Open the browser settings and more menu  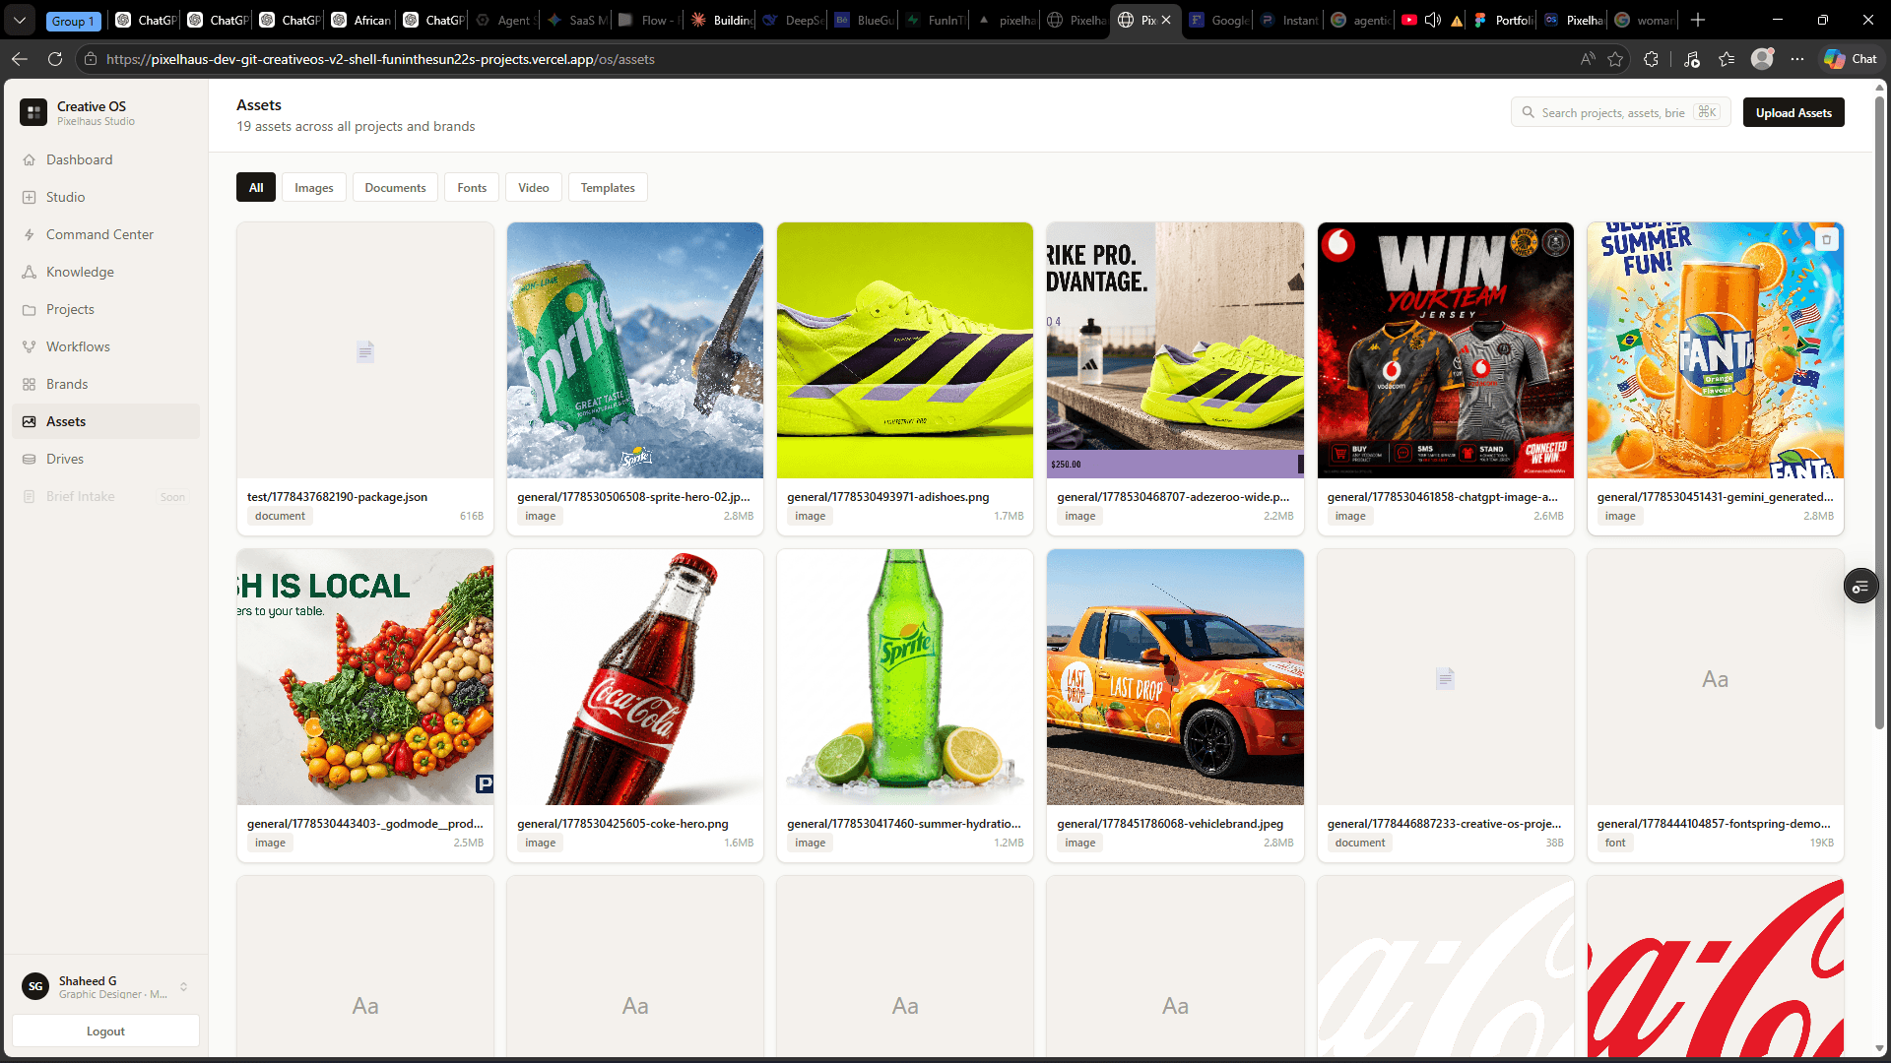click(x=1797, y=59)
